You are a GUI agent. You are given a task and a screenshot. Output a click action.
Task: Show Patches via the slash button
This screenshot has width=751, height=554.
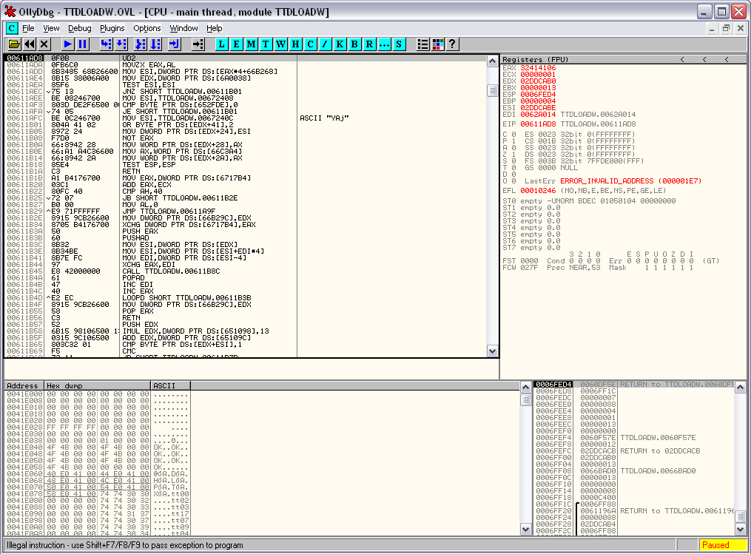[x=326, y=44]
